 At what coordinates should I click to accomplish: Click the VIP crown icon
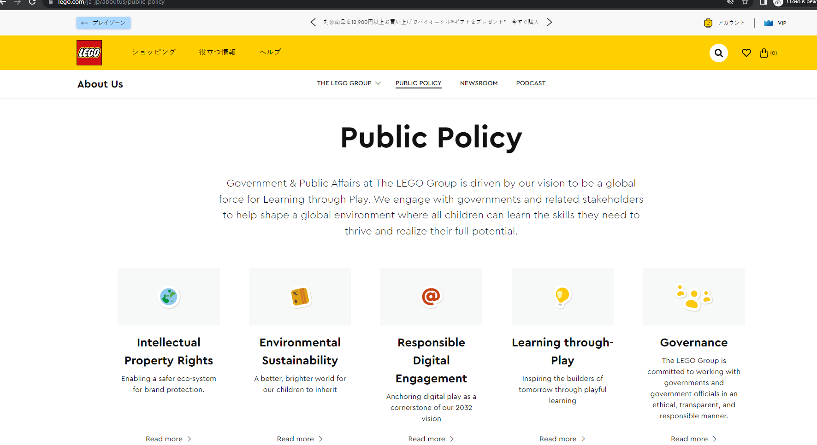[x=769, y=23]
